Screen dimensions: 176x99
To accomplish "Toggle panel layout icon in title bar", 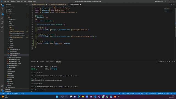I will [158, 1].
